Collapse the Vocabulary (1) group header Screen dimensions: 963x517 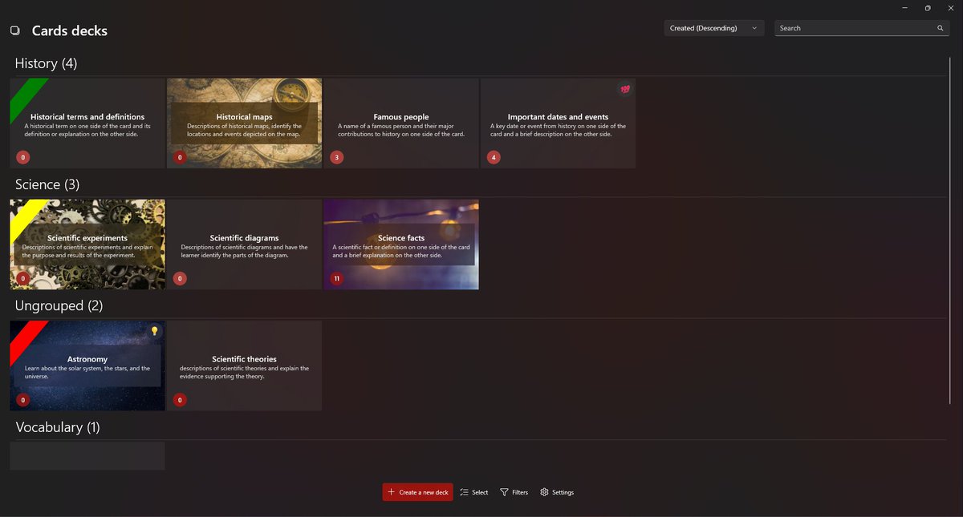(57, 427)
